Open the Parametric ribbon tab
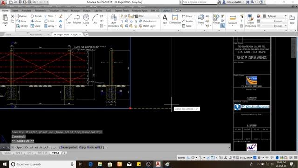This screenshot has height=168, width=298. click(x=41, y=10)
